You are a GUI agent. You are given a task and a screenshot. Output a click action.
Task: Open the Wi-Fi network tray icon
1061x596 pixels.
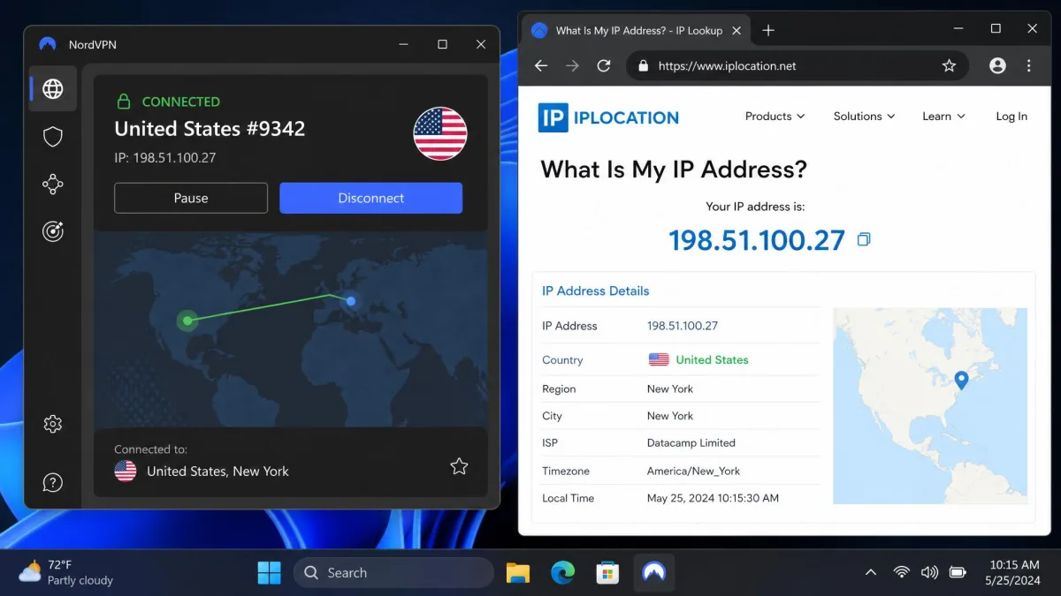[901, 572]
